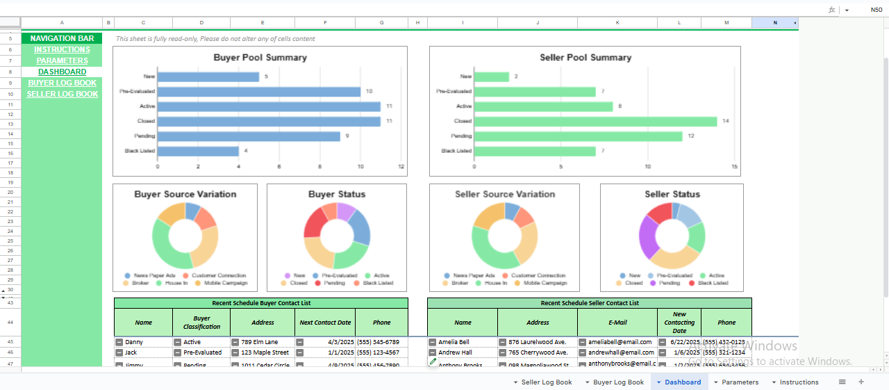Switch to Buyer Log Book sheet tab
889x390 pixels.
click(x=618, y=382)
